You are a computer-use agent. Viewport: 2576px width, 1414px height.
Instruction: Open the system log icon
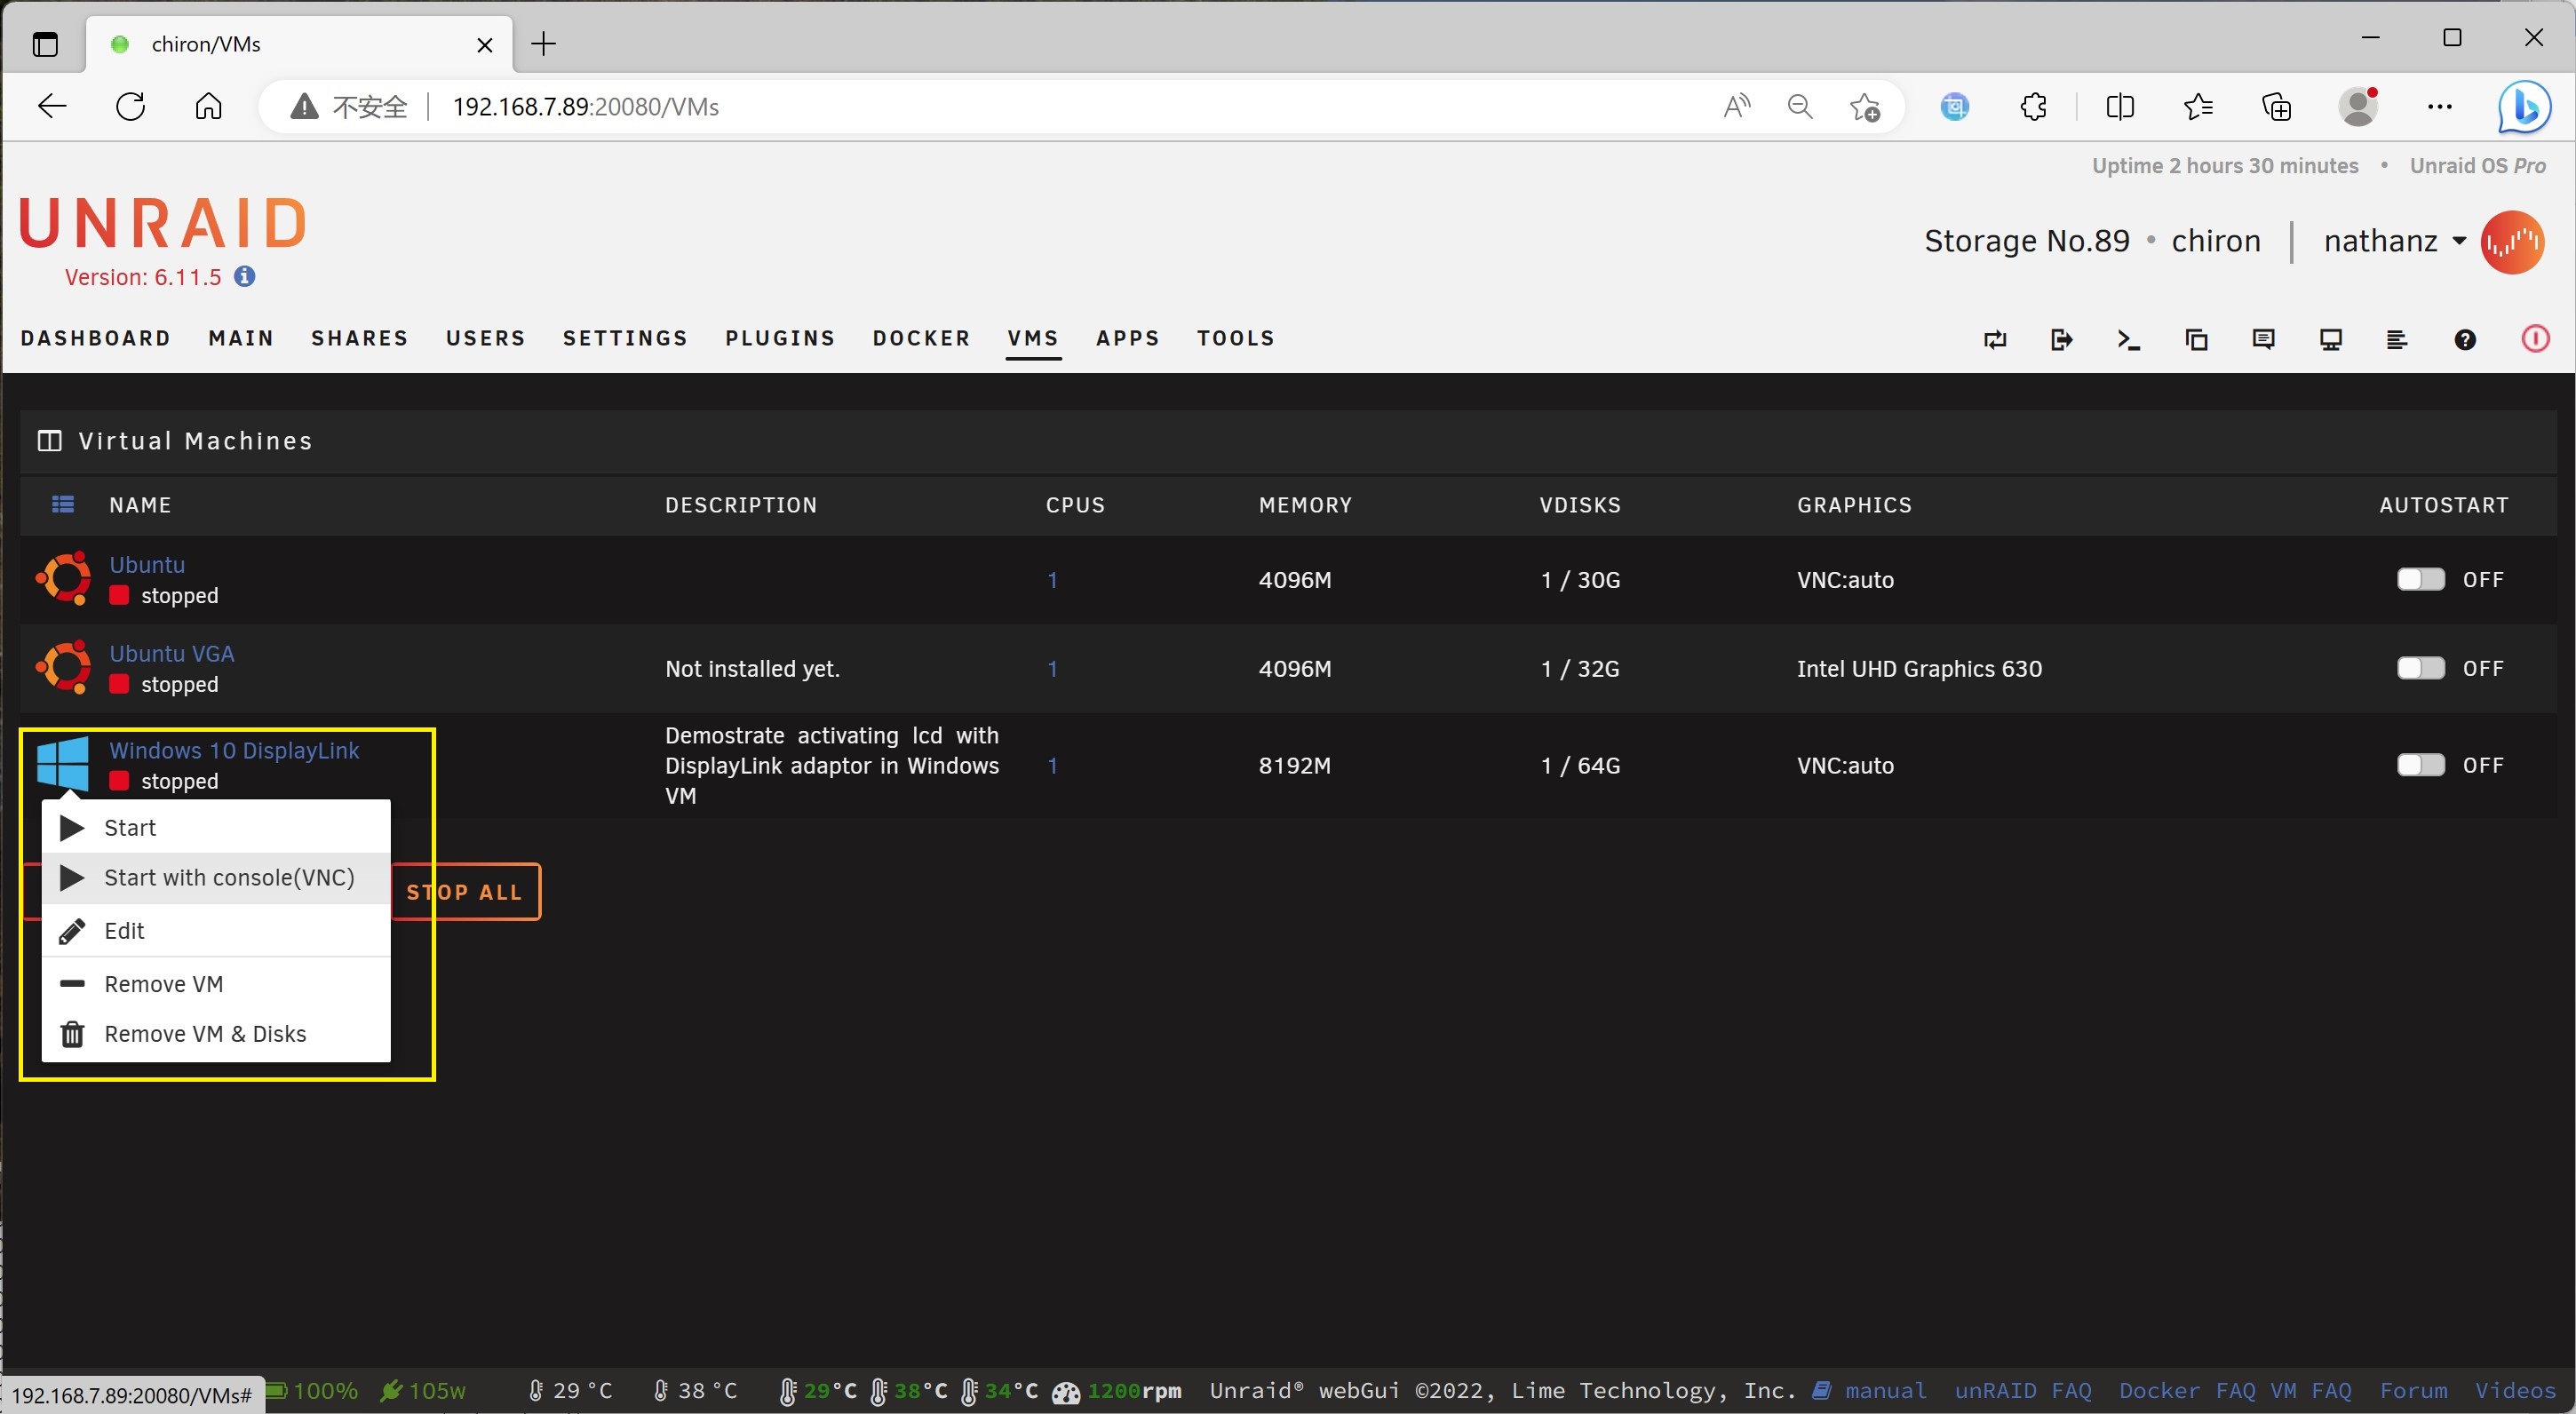[x=2397, y=339]
